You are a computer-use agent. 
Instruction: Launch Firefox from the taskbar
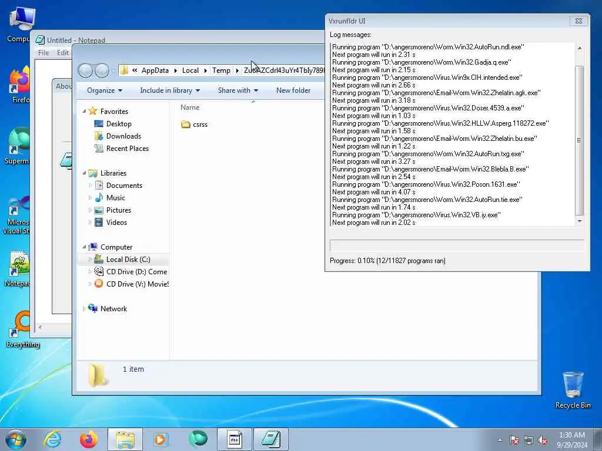point(89,439)
